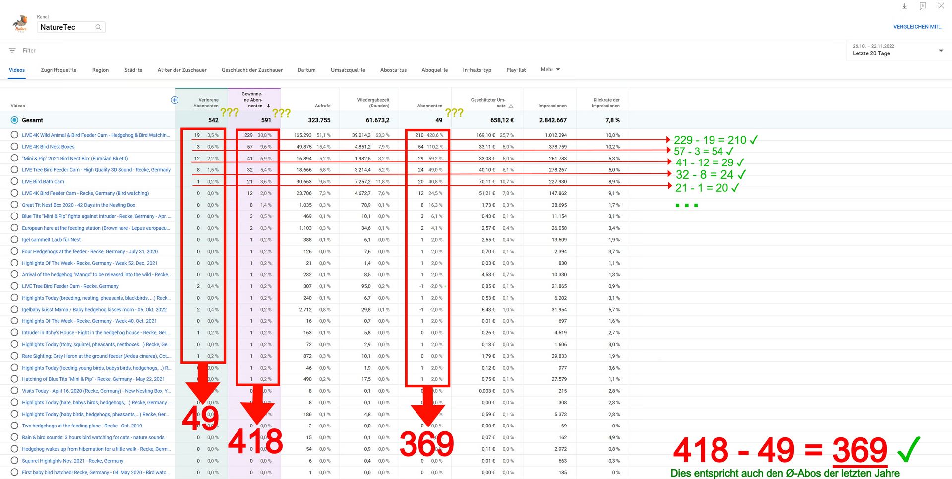This screenshot has height=479, width=952.
Task: Open the Geschlecht der Zuschauer tab
Action: pos(252,70)
